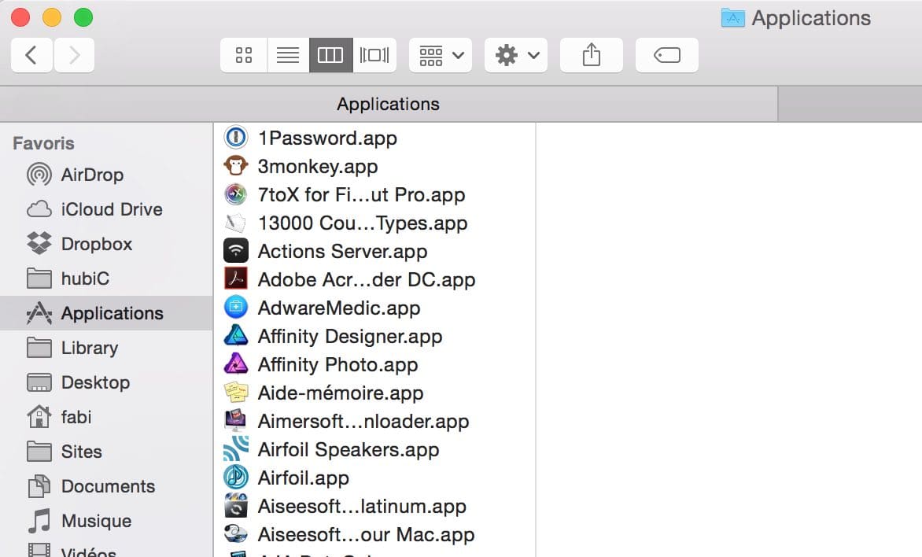Screen dimensions: 922x557
Task: Select 13000 Cou…Types.app file name
Action: pos(362,223)
